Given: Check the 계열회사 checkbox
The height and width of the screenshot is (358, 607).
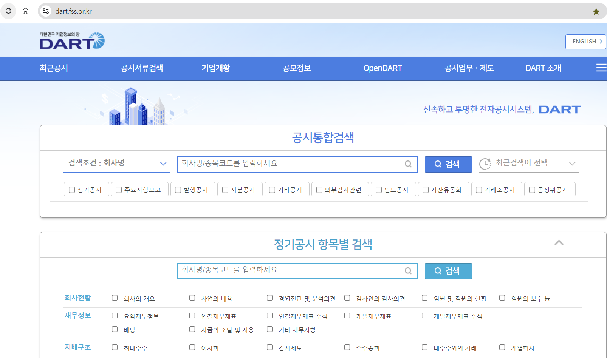Looking at the screenshot, I should tap(502, 347).
